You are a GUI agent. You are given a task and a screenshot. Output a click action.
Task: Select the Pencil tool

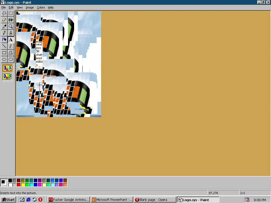[4, 33]
